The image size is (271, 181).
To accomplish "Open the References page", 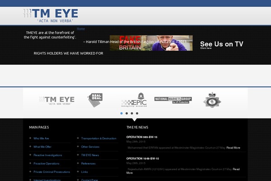I will point(88,163).
